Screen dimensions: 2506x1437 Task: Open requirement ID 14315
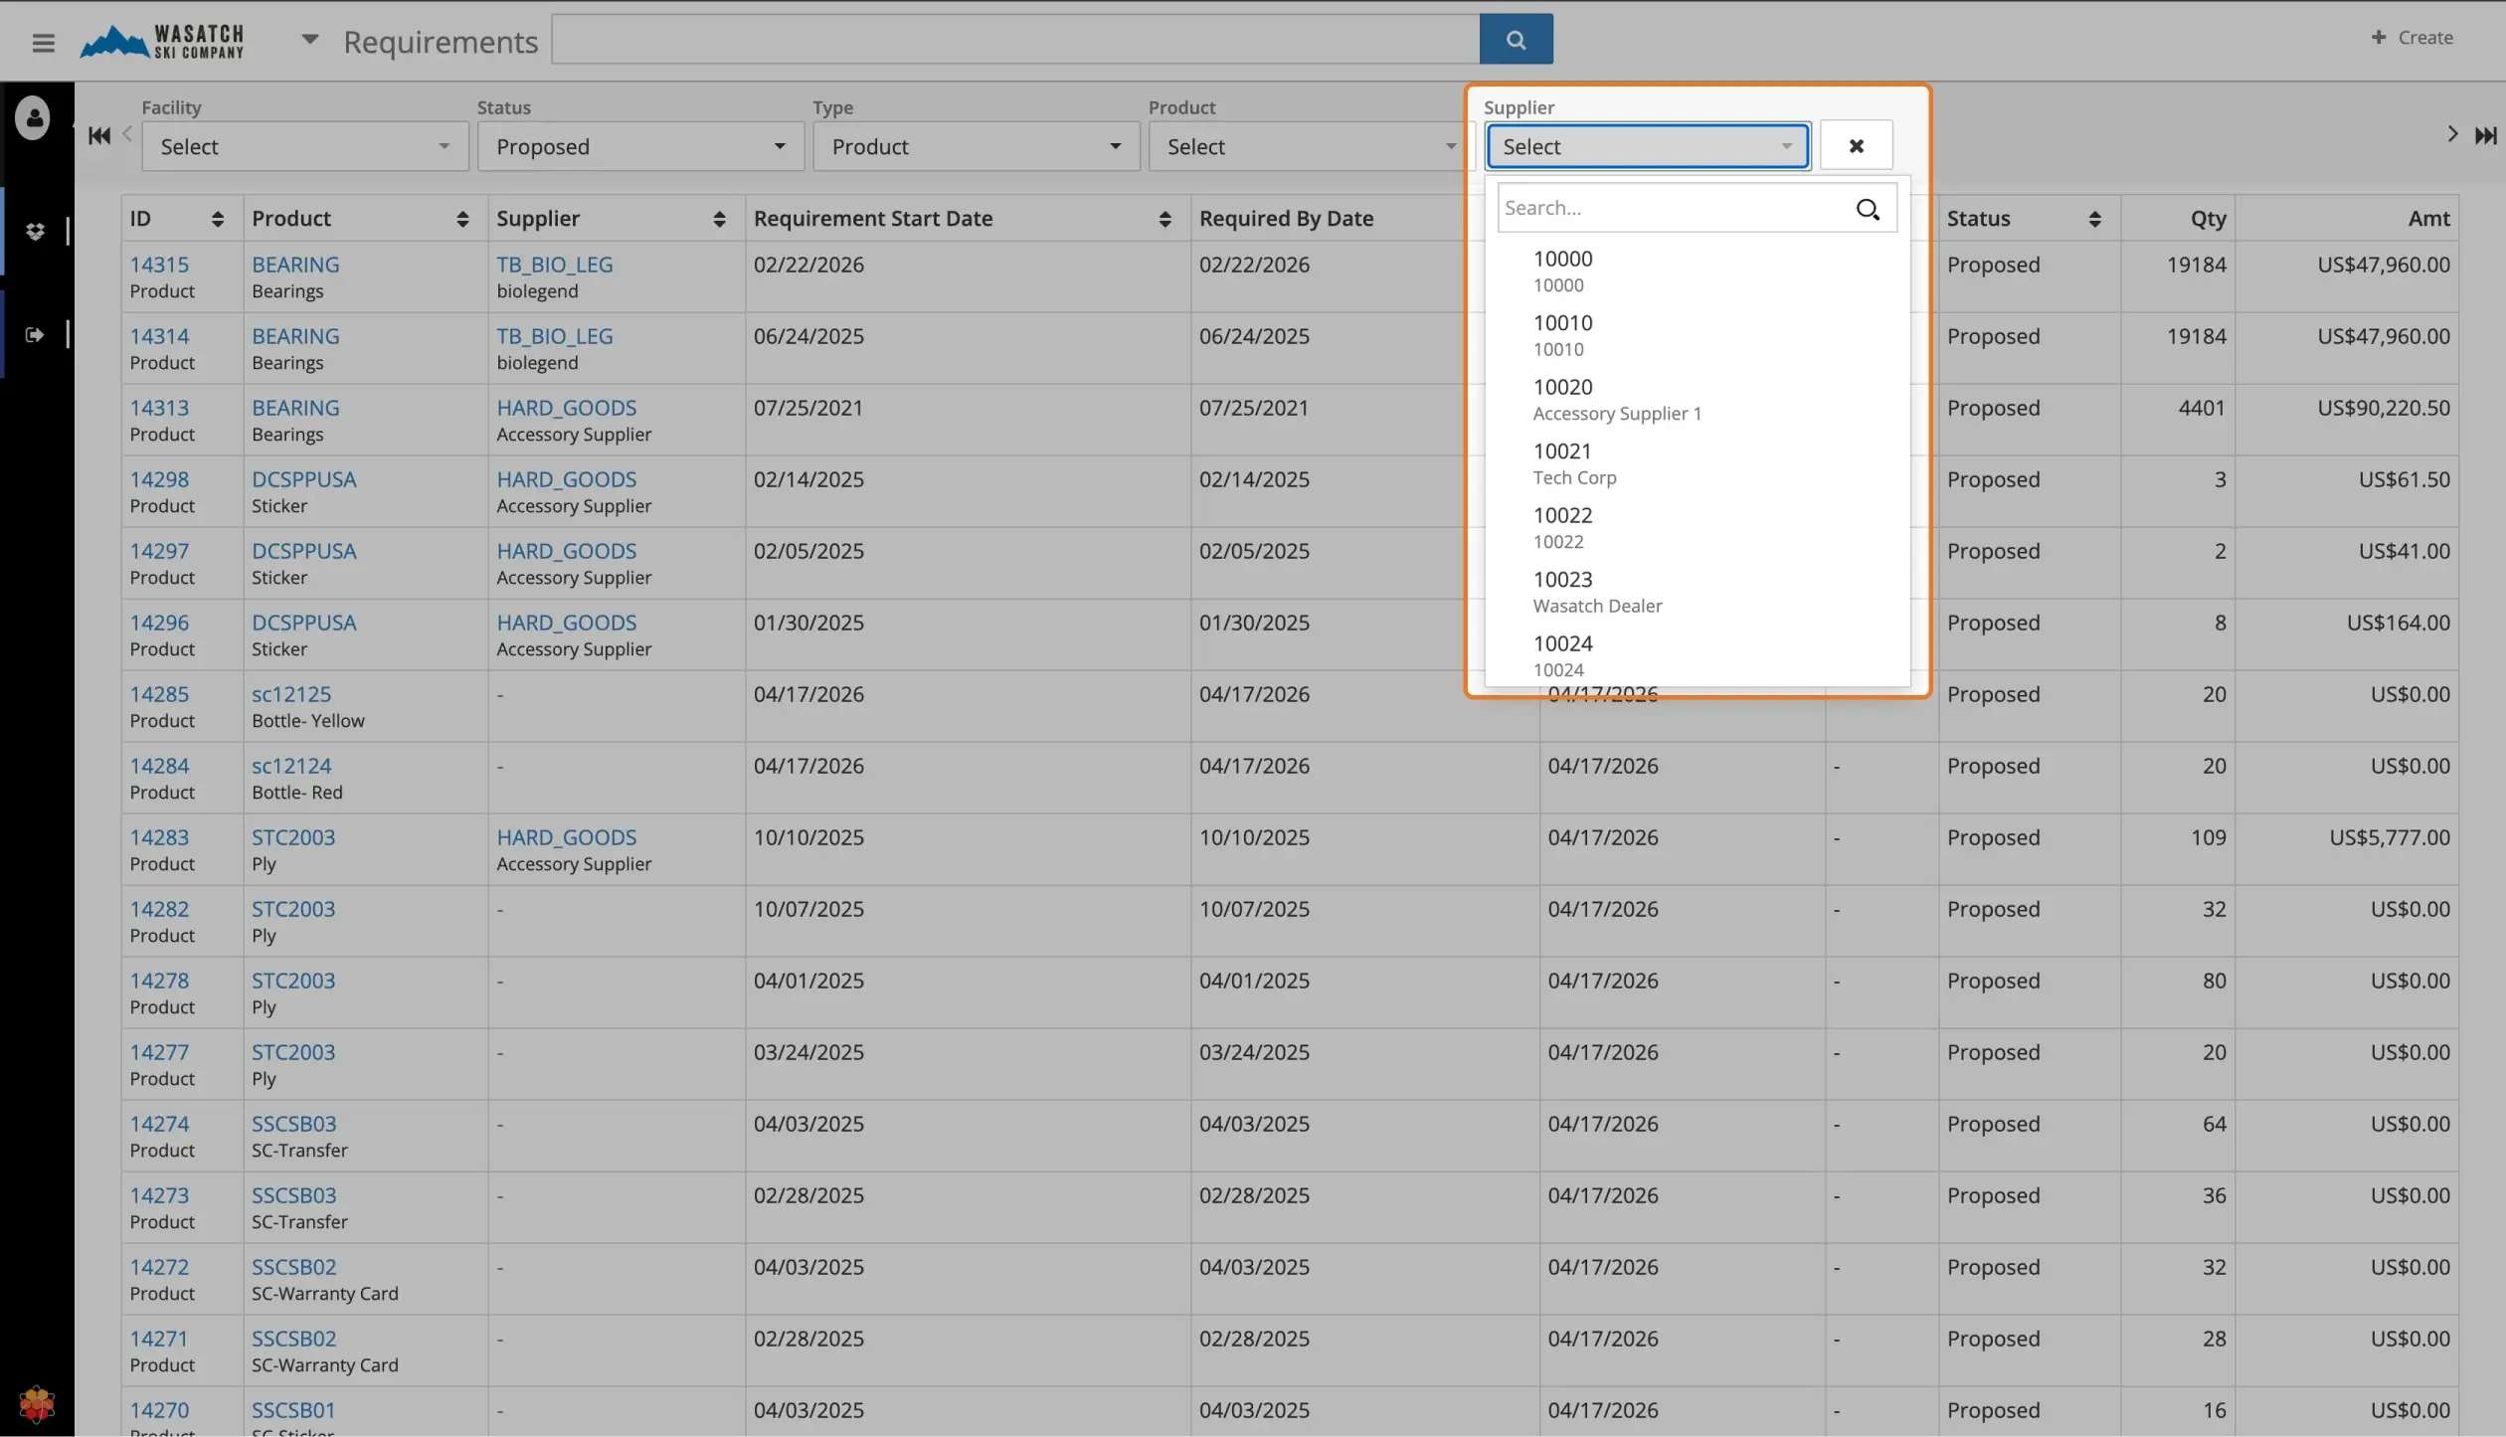coord(159,265)
